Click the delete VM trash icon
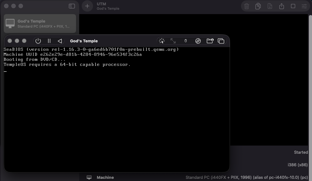 click(246, 6)
